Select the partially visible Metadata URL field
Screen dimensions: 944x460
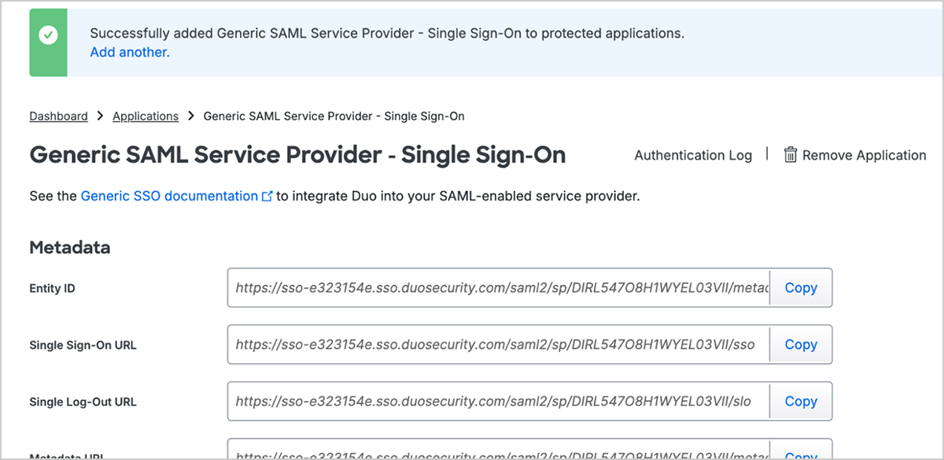pos(499,453)
